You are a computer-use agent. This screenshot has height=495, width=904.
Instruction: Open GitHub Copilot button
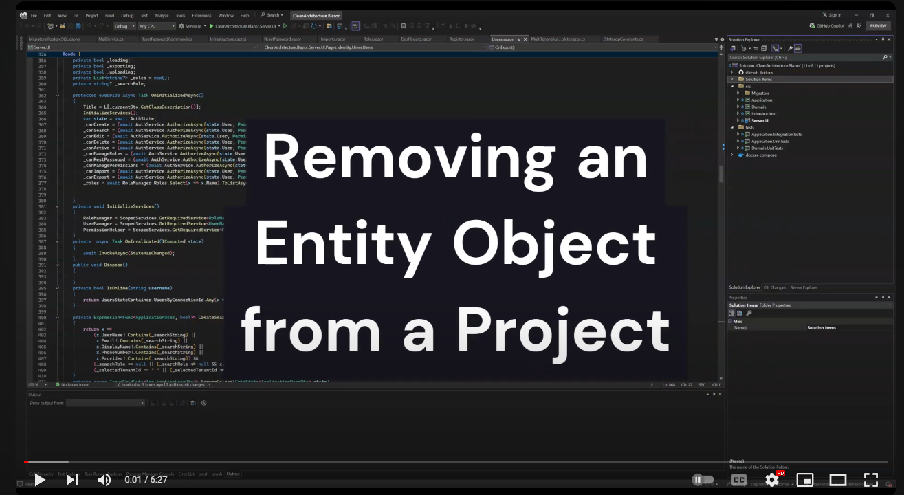(828, 25)
